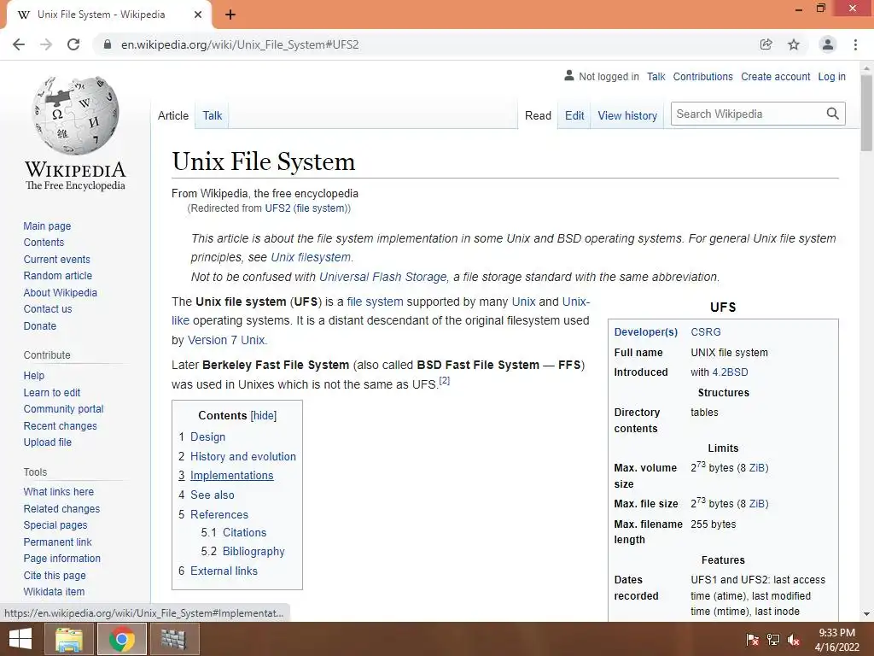
Task: Bookmark this tab with star icon
Action: click(x=794, y=44)
